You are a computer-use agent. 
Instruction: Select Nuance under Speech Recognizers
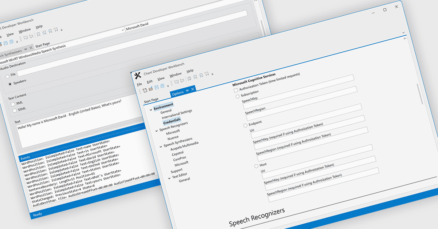point(173,137)
